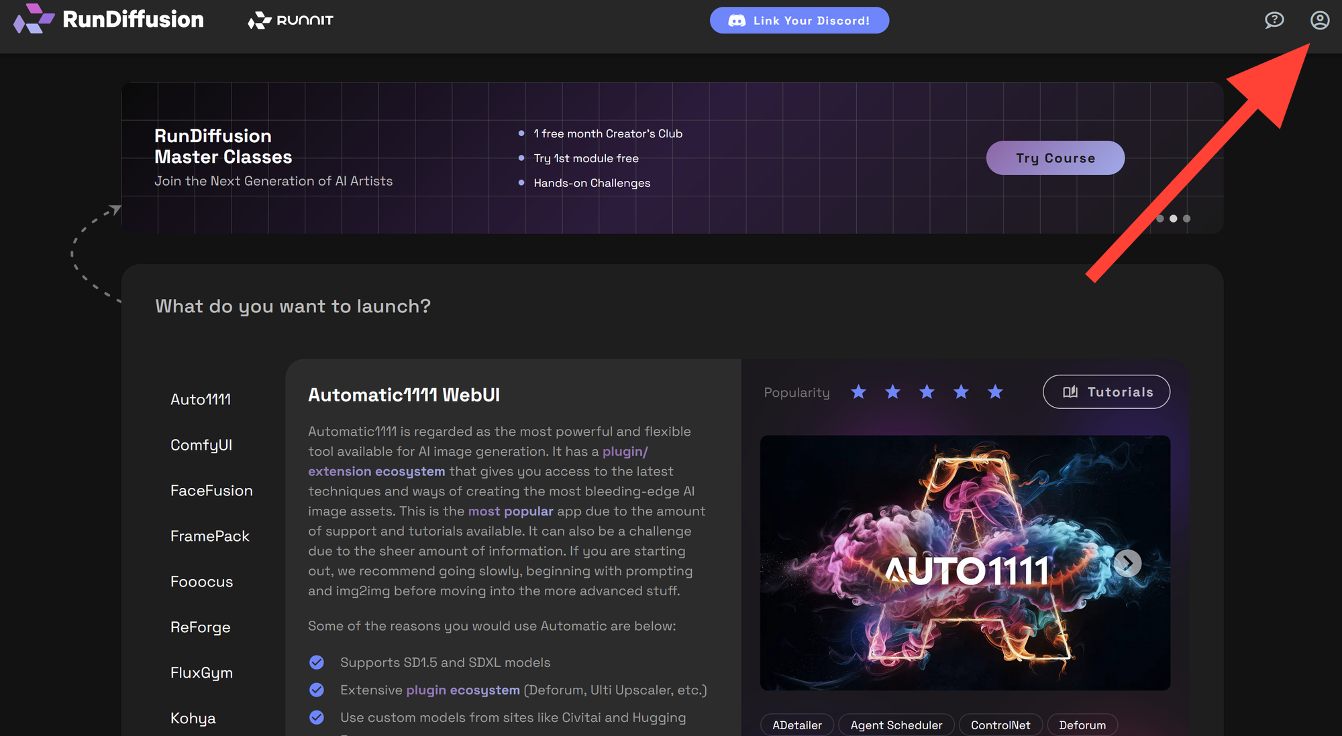The height and width of the screenshot is (736, 1342).
Task: Select FramePack in the app list
Action: [x=209, y=536]
